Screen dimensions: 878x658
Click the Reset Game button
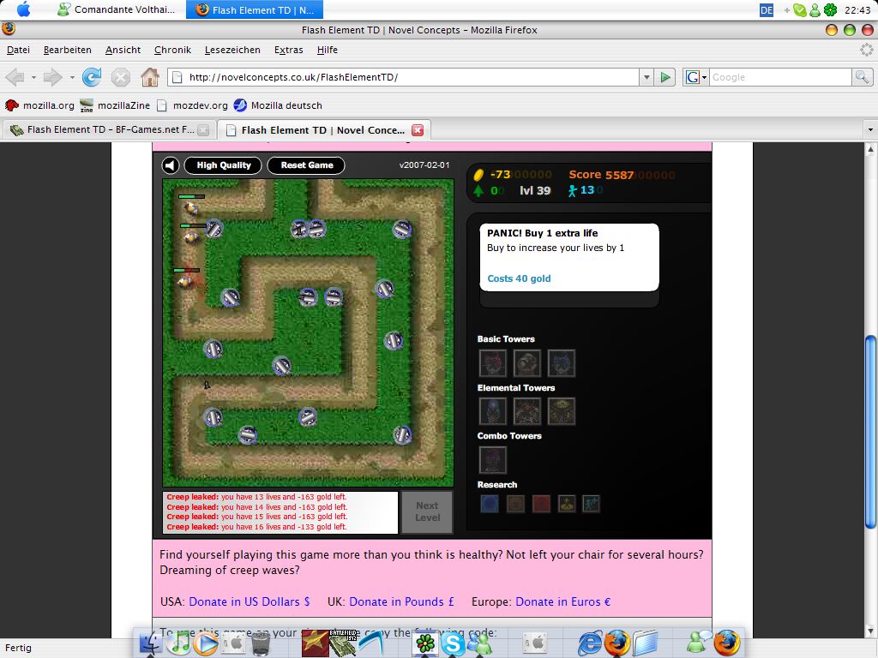point(306,165)
